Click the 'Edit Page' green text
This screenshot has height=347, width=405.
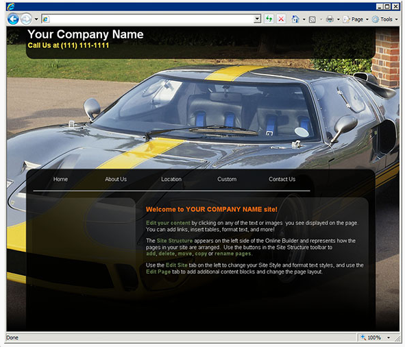(158, 272)
